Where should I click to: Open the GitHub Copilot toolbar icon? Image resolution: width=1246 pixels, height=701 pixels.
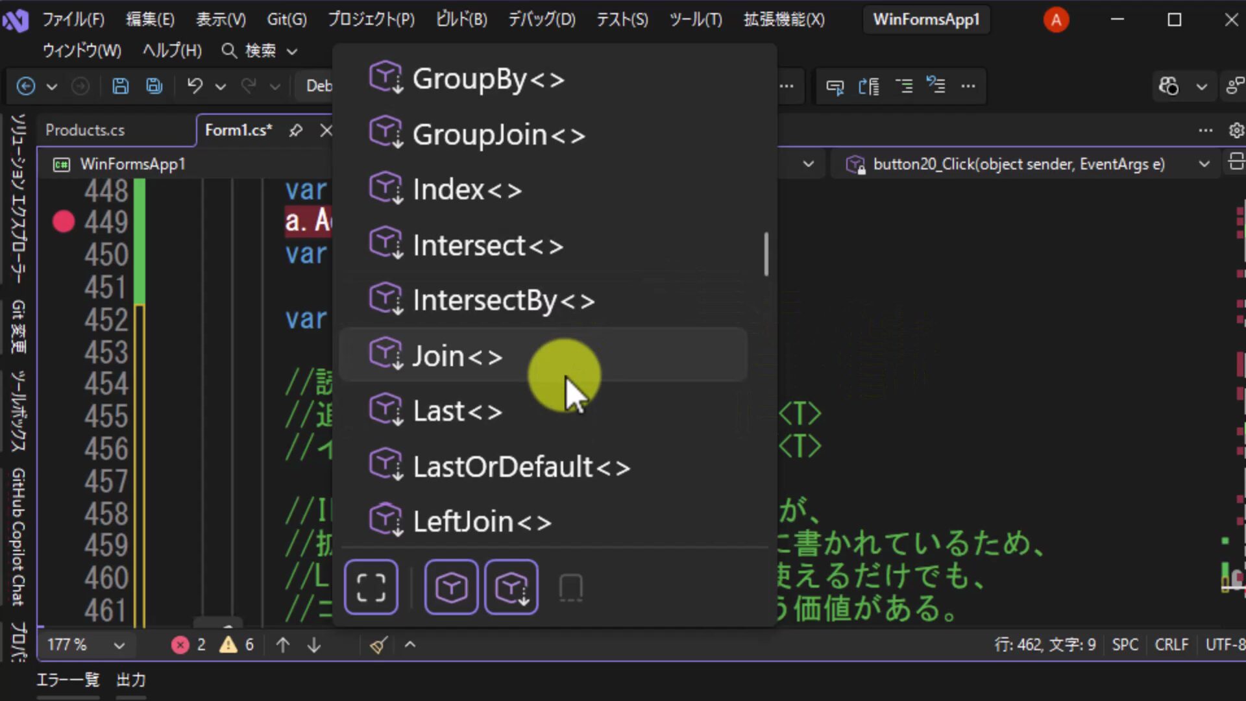1169,86
